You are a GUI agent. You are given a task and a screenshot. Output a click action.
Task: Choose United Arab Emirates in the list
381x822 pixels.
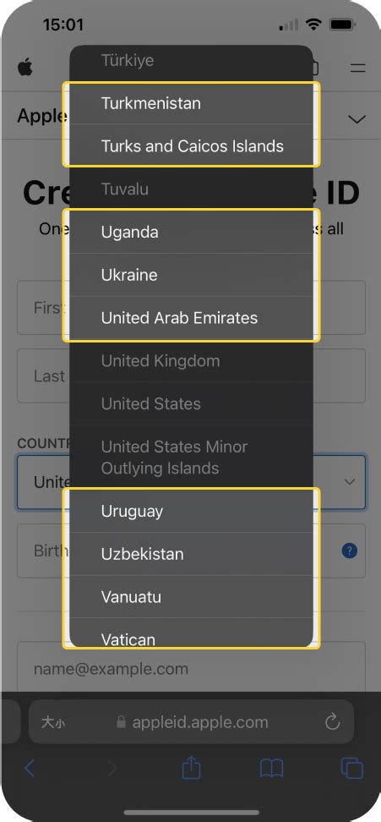point(192,318)
